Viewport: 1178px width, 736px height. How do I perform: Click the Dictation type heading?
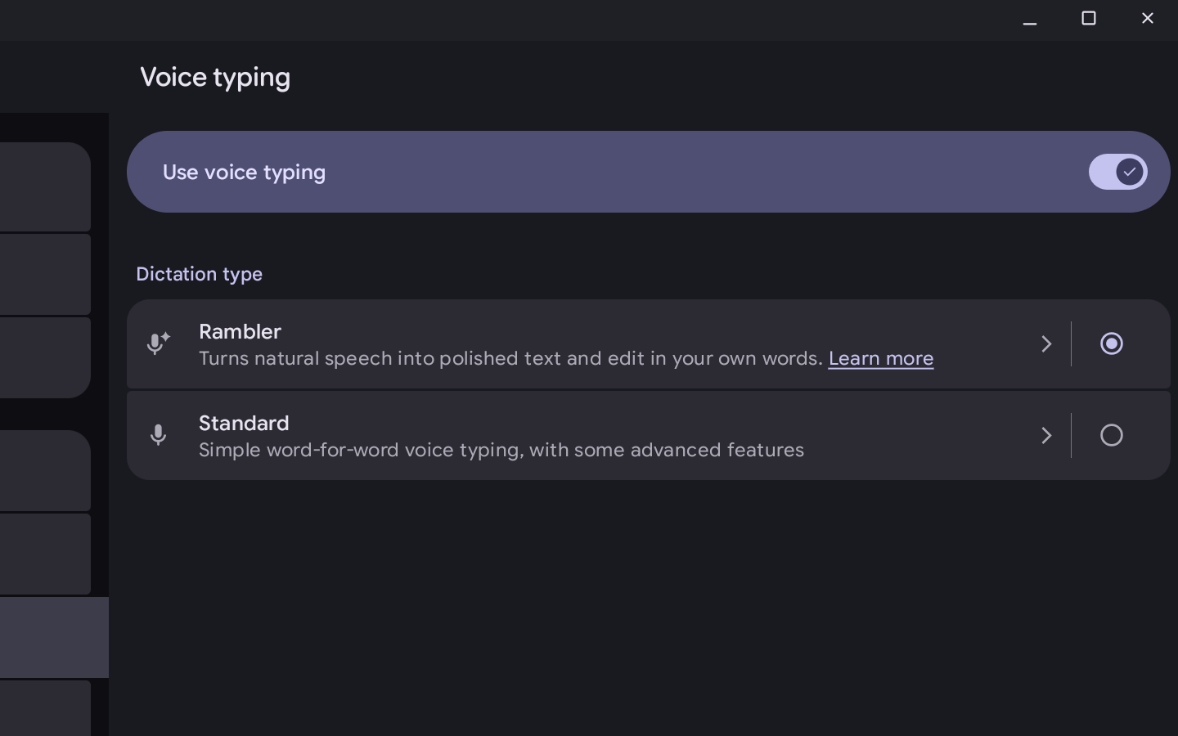click(199, 274)
